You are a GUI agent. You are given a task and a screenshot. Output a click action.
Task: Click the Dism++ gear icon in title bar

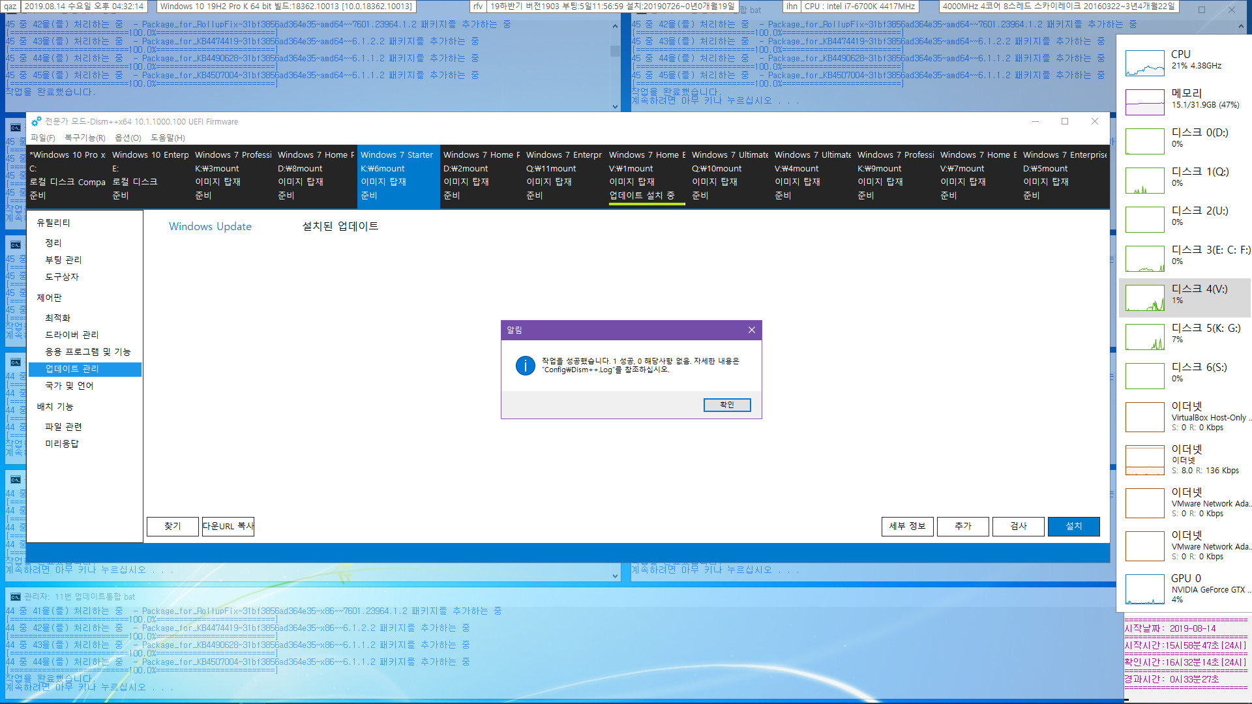(x=37, y=121)
